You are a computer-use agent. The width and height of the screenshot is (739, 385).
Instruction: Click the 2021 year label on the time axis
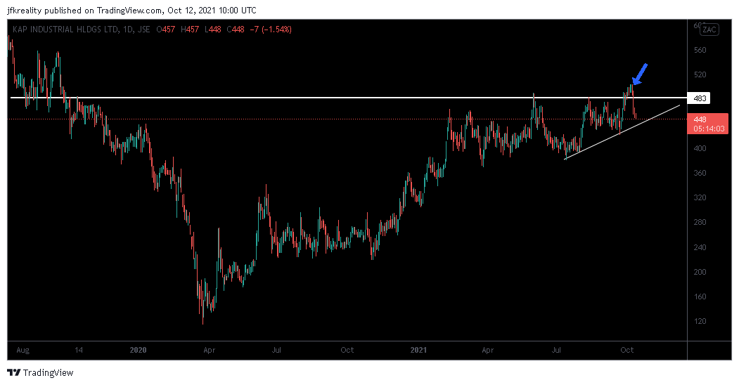pos(418,350)
